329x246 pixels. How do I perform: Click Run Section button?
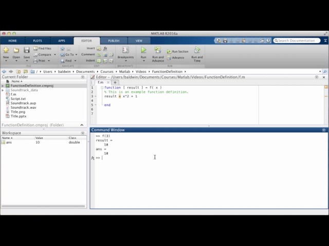point(178,51)
